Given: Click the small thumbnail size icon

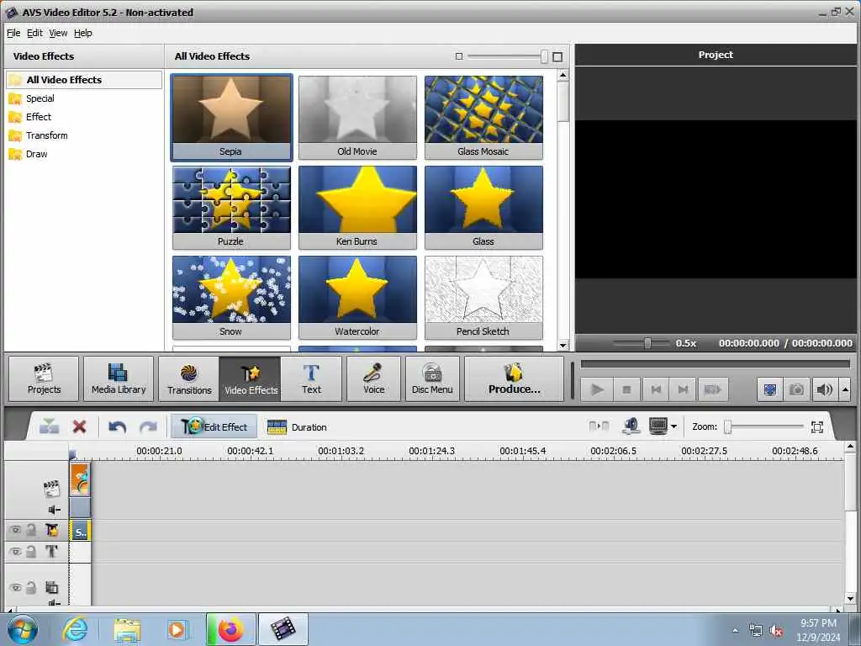Looking at the screenshot, I should click(x=459, y=56).
